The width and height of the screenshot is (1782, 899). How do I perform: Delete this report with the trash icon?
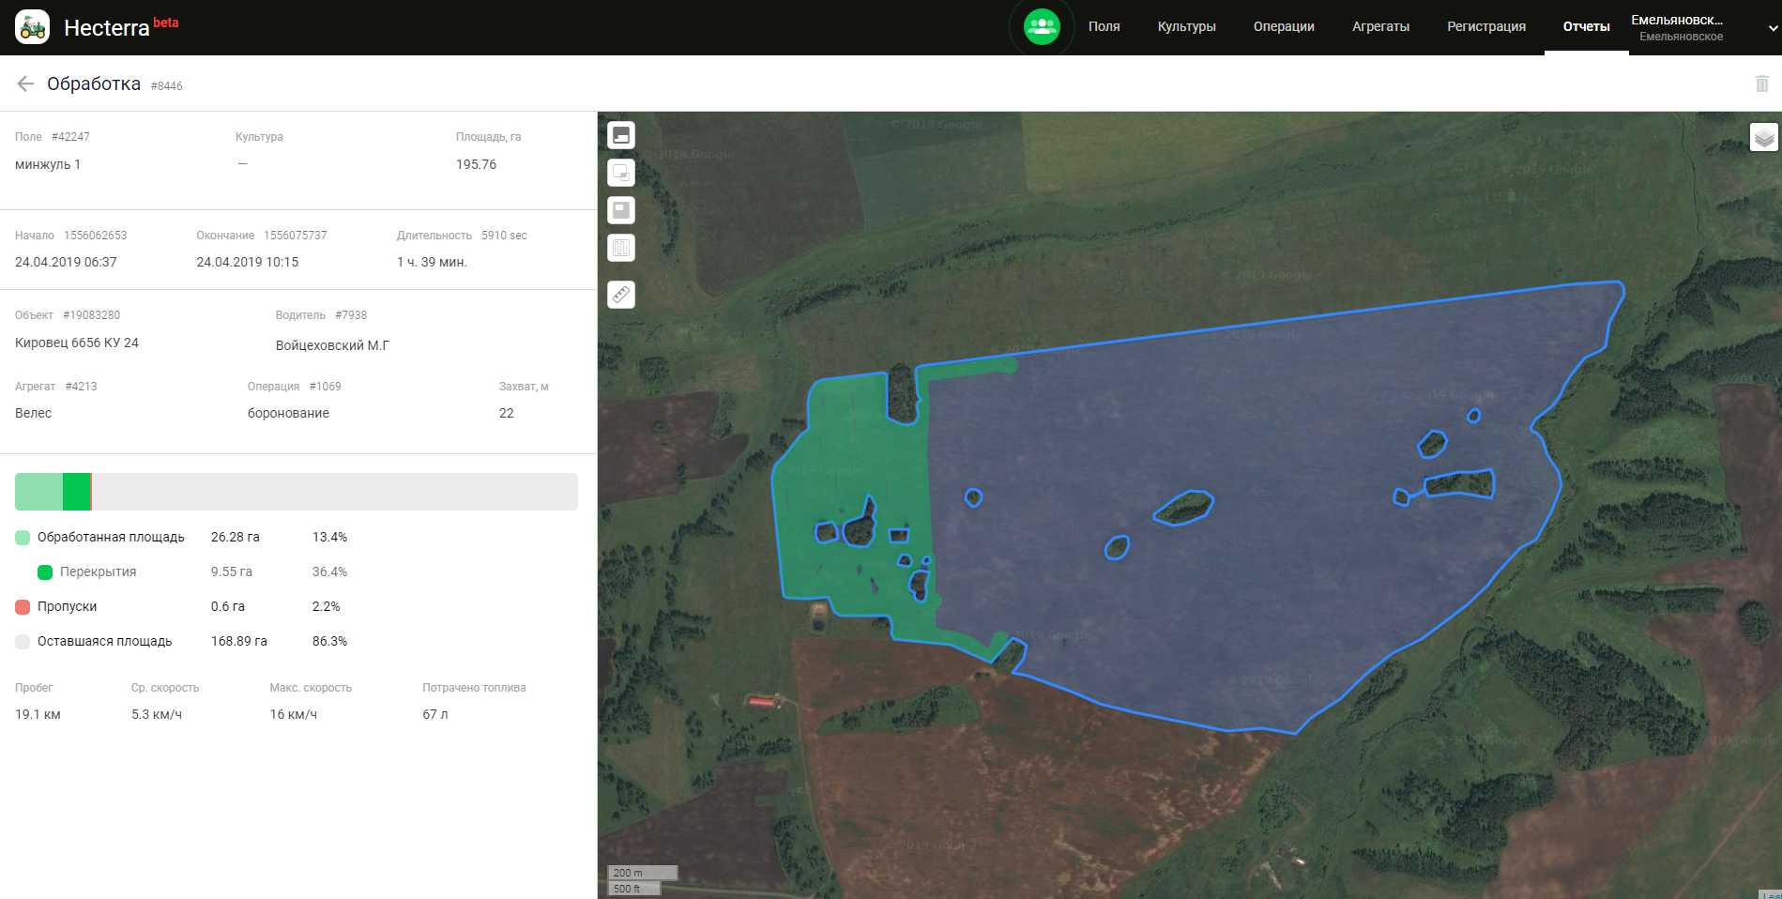click(1761, 84)
